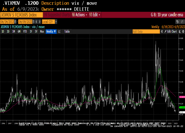Screen dimensions: 185x133
Task: Shift date range back with left arrow
Action: click(x=36, y=22)
